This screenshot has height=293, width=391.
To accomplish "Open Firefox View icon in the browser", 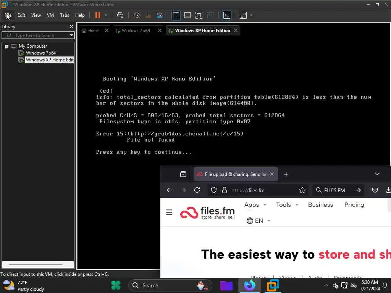I will tap(183, 174).
